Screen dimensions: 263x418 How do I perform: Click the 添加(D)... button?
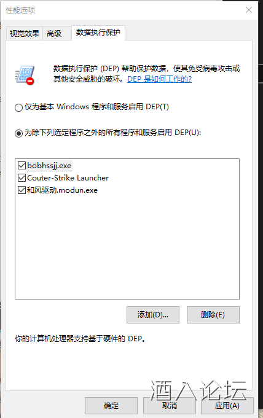click(x=153, y=315)
